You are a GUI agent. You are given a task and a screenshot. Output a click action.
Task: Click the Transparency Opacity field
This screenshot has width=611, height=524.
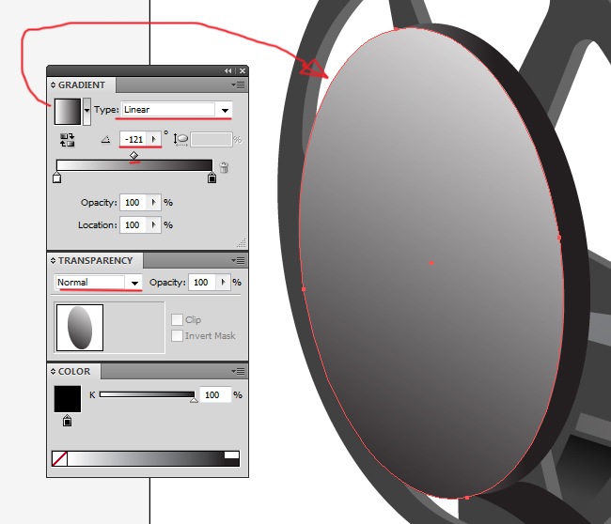pos(202,283)
